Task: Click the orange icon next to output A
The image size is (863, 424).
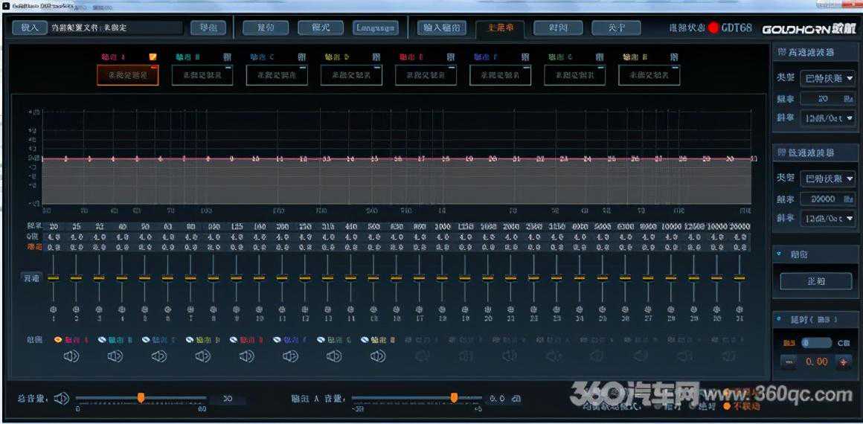Action: pos(153,57)
